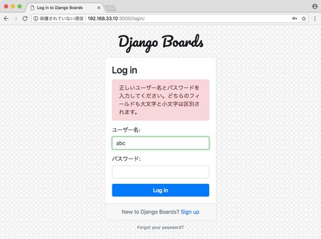Click the saved password key icon
Screen dimensions: 321x239
[x=295, y=19]
